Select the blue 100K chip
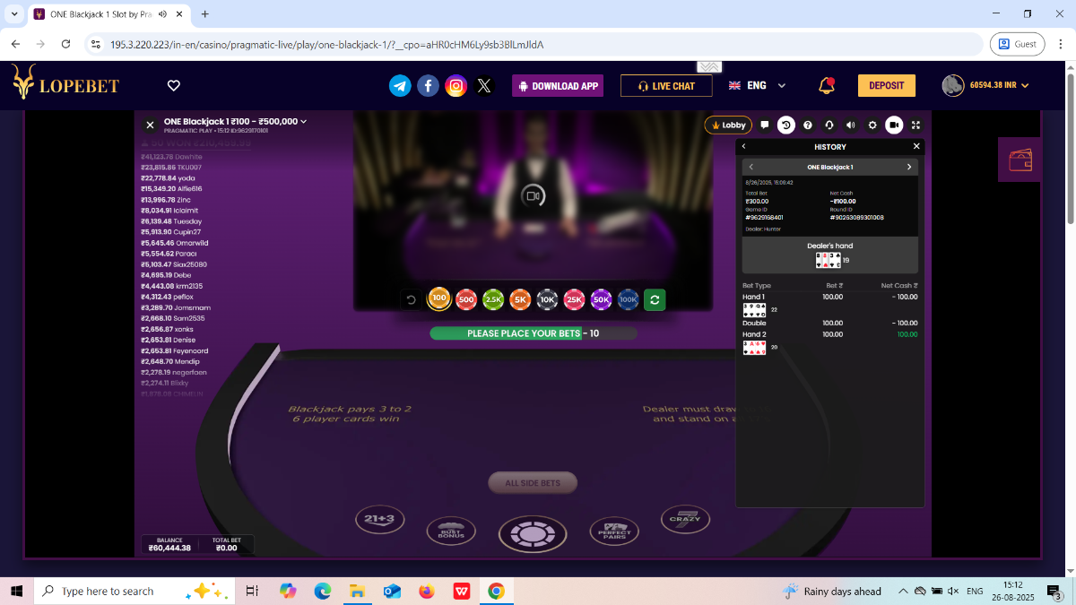This screenshot has height=605, width=1076. [628, 299]
